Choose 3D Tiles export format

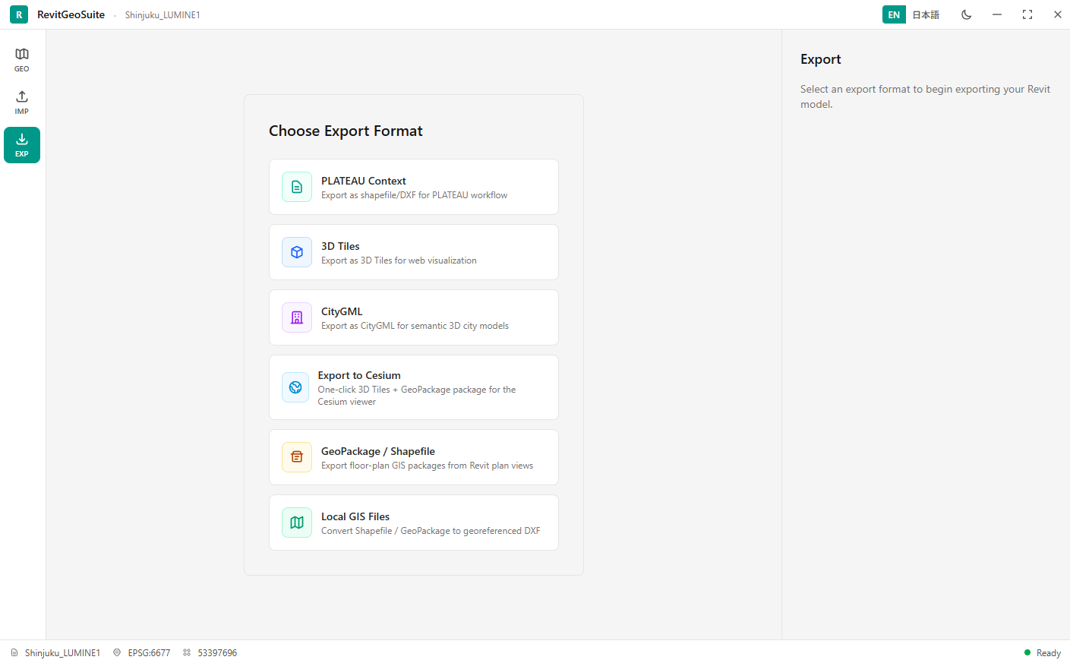coord(414,252)
